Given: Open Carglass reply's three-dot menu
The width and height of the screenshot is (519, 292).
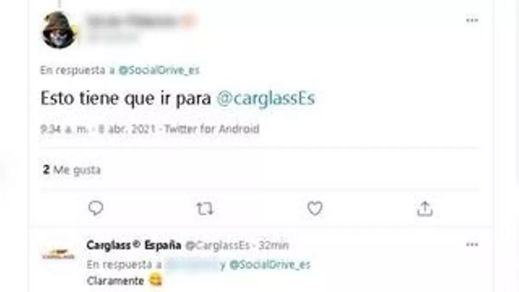Looking at the screenshot, I should 472,245.
